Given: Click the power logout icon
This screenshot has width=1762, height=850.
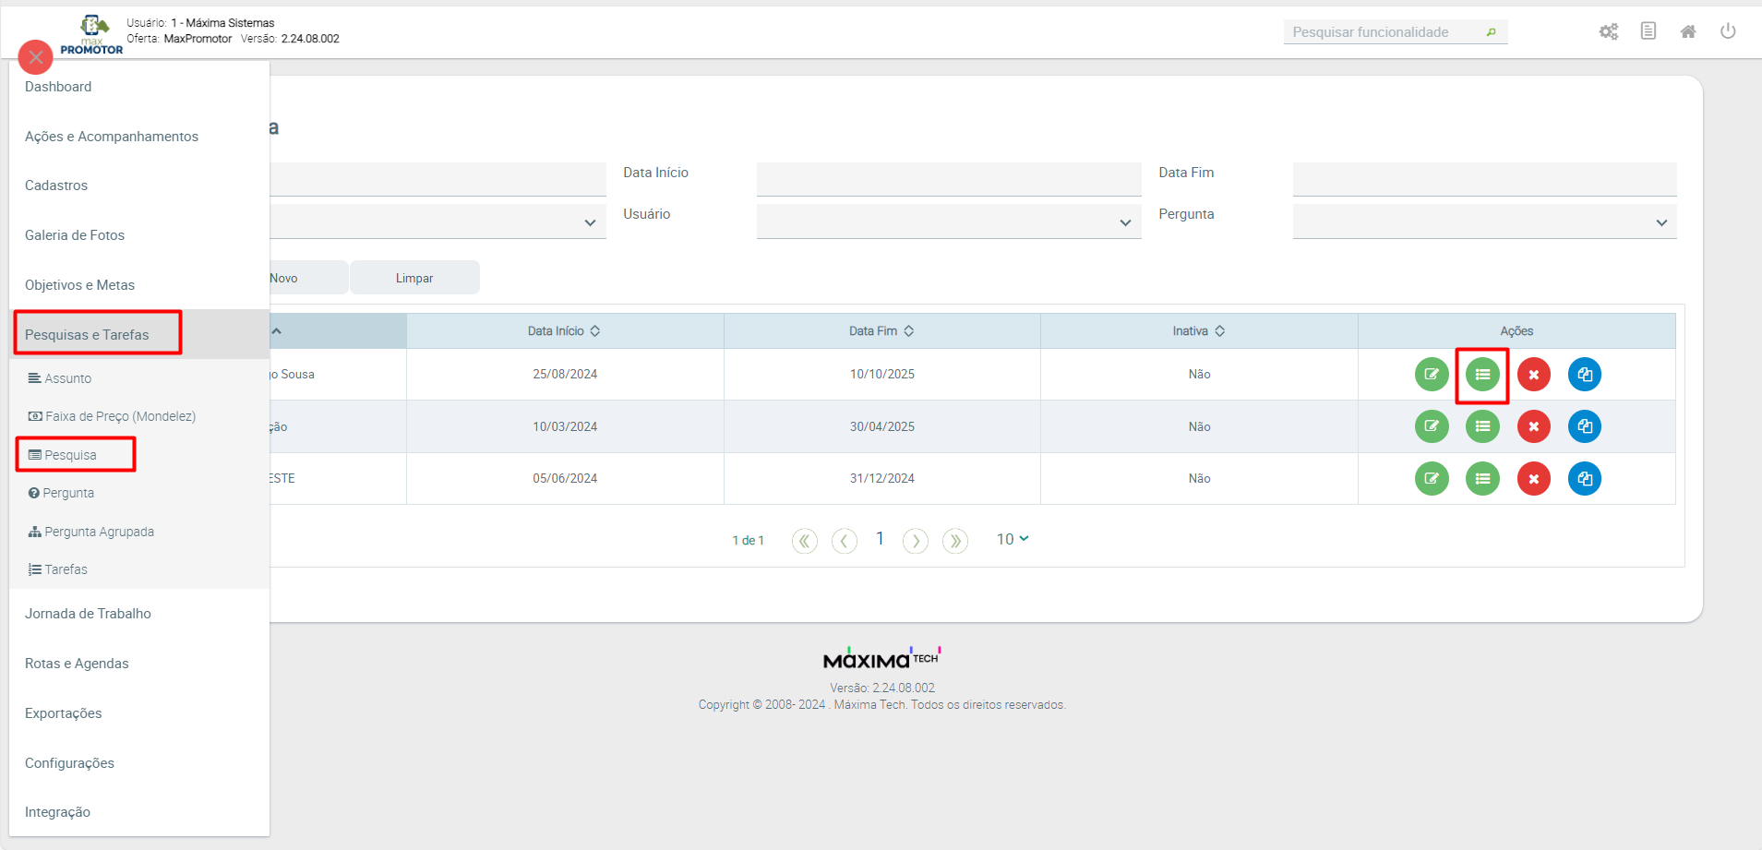Looking at the screenshot, I should click(x=1728, y=31).
